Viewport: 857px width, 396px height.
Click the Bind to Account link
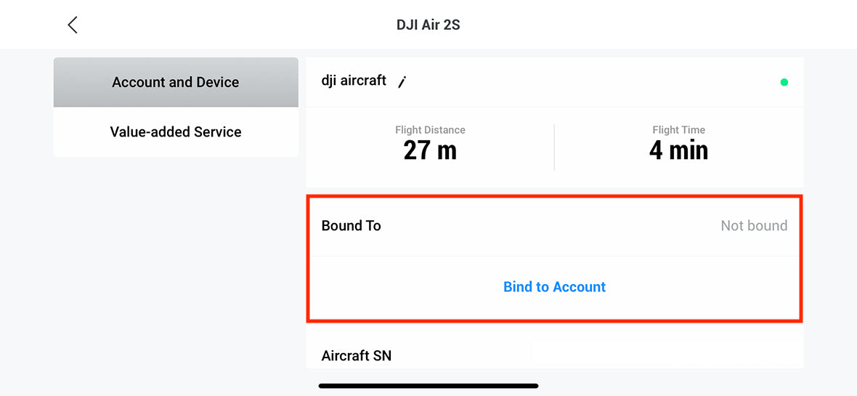tap(554, 287)
